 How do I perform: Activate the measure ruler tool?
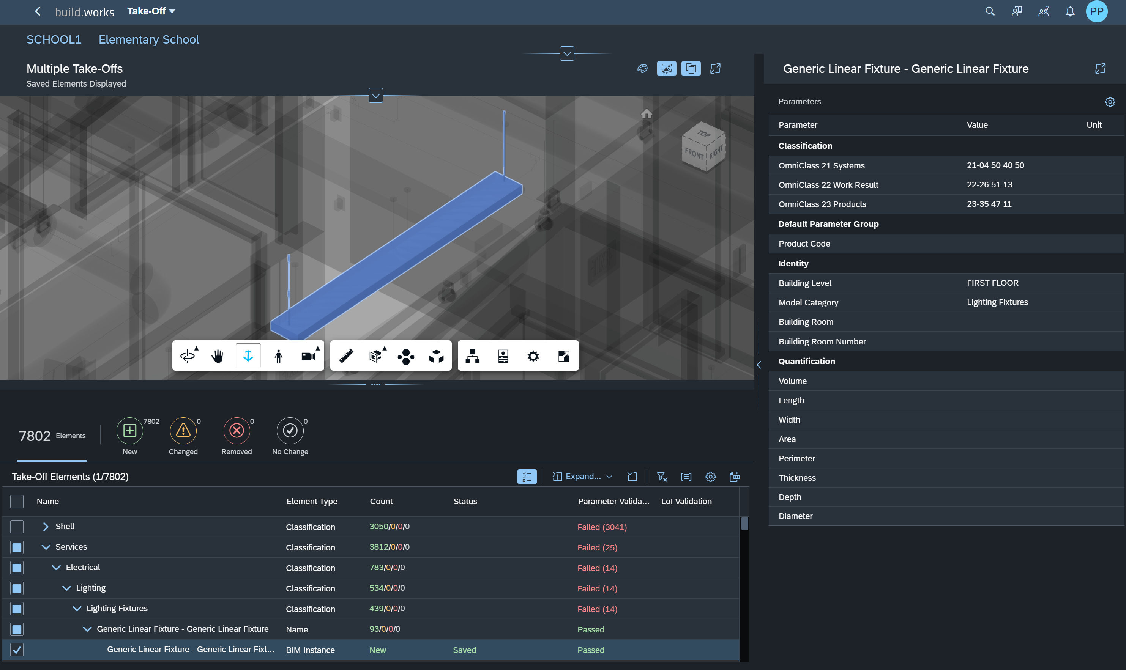(x=346, y=356)
